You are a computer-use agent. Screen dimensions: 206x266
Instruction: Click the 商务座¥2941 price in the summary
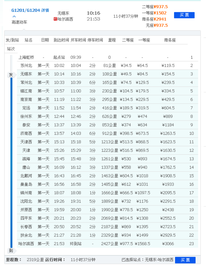pyautogui.click(x=154, y=19)
